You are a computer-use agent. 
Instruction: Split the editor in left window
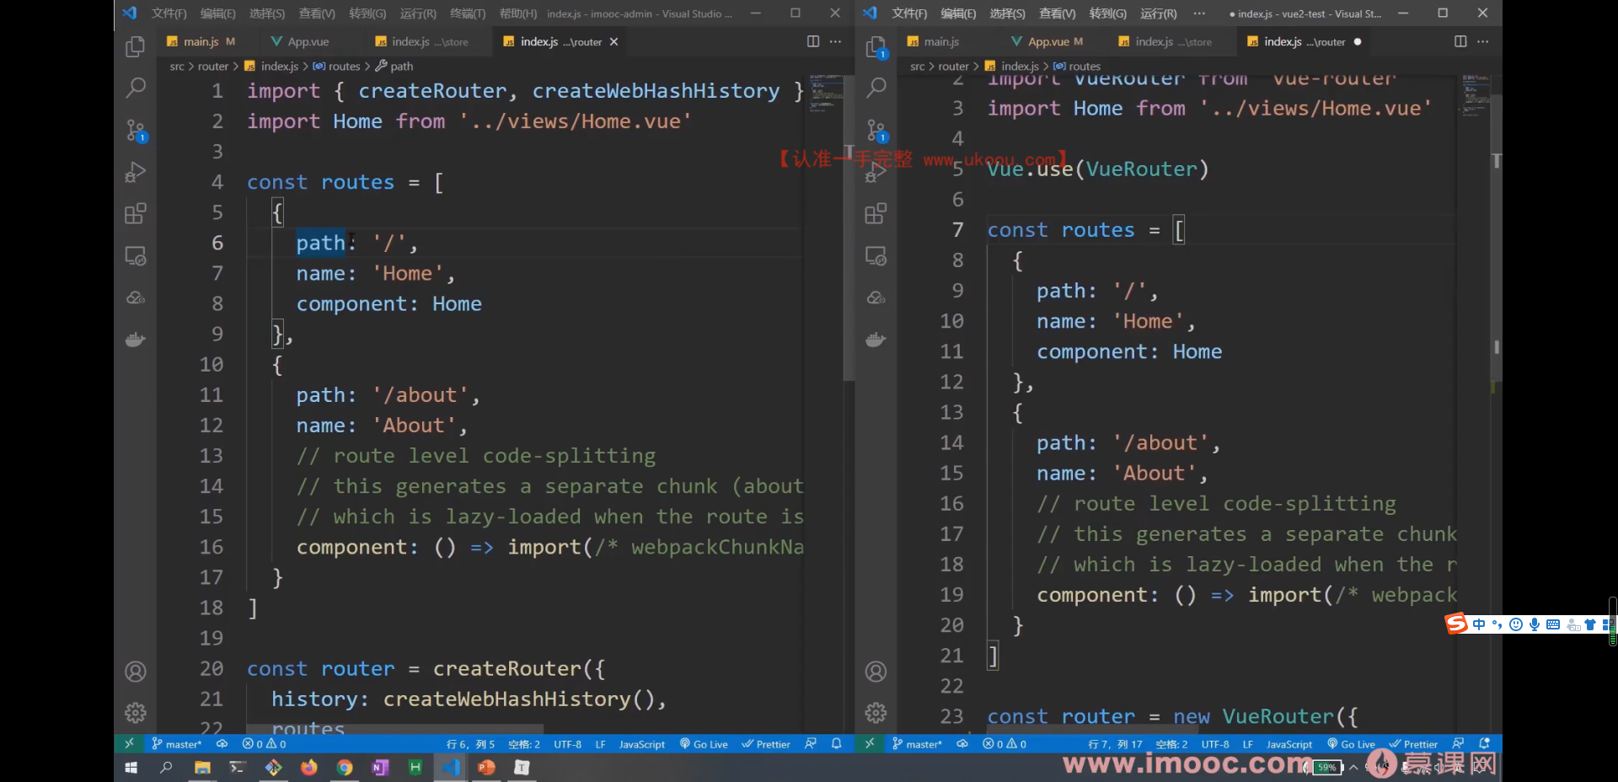pos(813,41)
